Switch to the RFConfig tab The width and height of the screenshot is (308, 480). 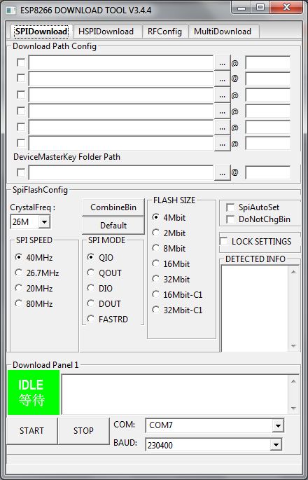(x=164, y=32)
